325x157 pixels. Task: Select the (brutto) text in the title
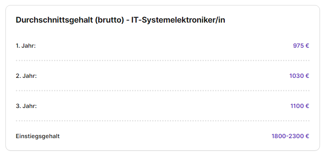click(x=109, y=20)
